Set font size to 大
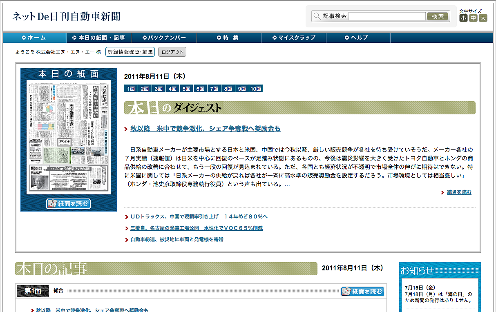496x312 pixels. click(x=483, y=18)
